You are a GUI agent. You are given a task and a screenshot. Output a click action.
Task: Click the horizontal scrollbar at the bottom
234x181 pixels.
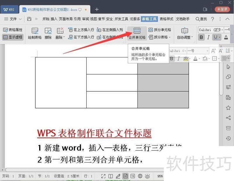click(84, 170)
